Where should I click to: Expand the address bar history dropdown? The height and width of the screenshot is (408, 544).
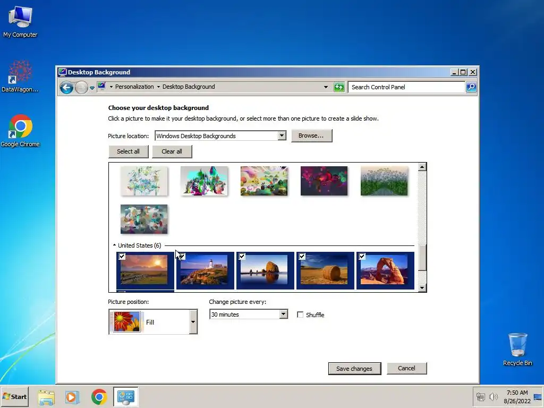tap(326, 87)
